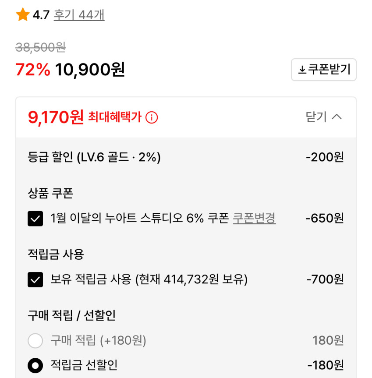This screenshot has width=372, height=378.
Task: Open the 후기 44개 reviews link
Action: 79,15
